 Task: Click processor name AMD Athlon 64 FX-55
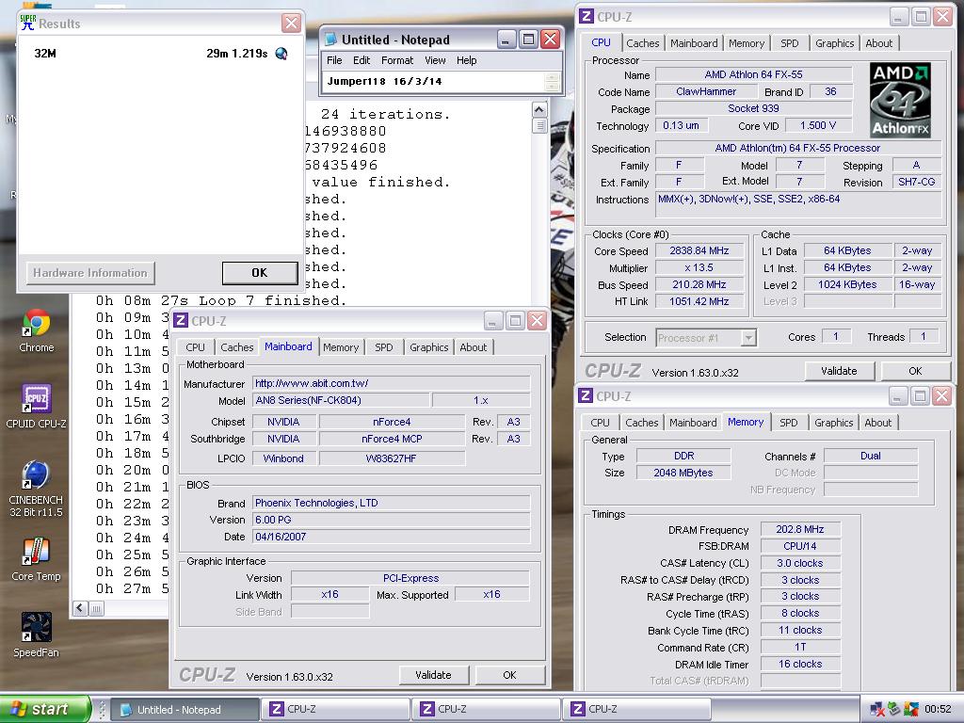pyautogui.click(x=753, y=74)
